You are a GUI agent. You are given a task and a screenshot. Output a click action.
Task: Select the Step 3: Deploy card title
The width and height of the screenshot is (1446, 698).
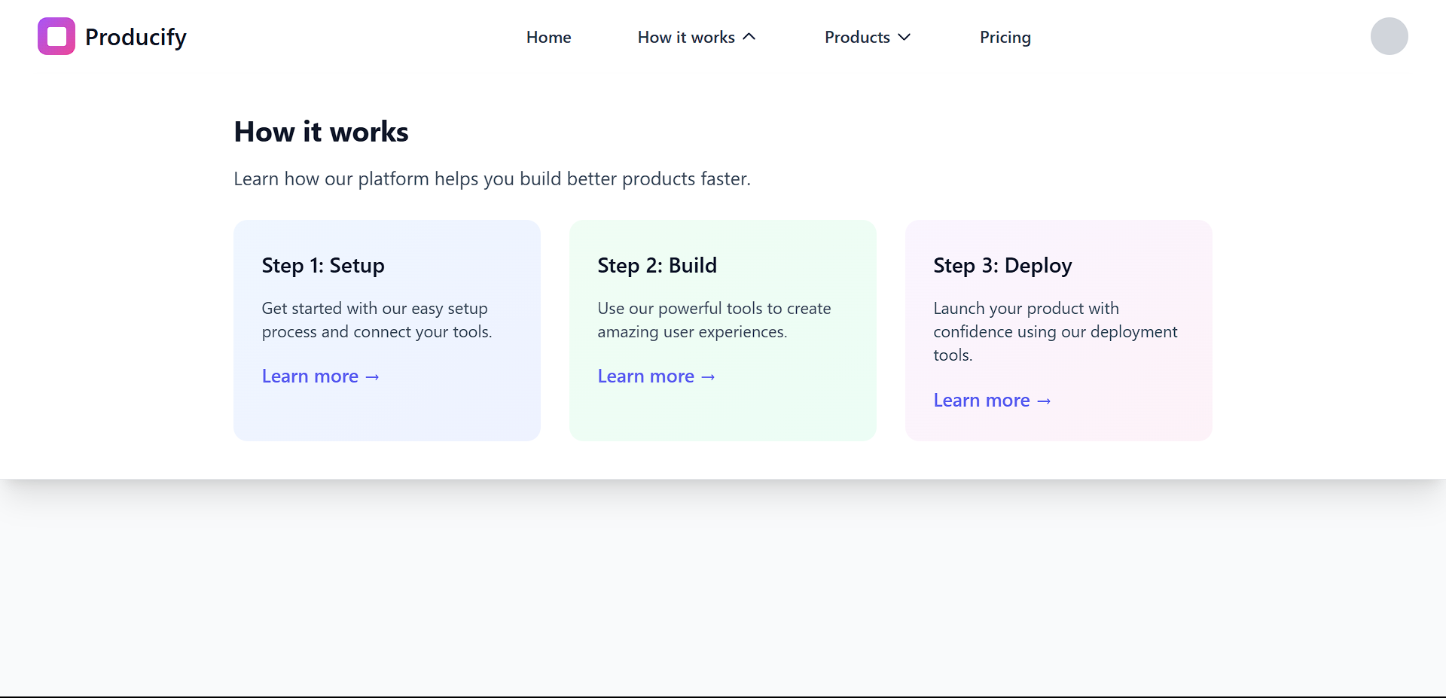point(1002,265)
